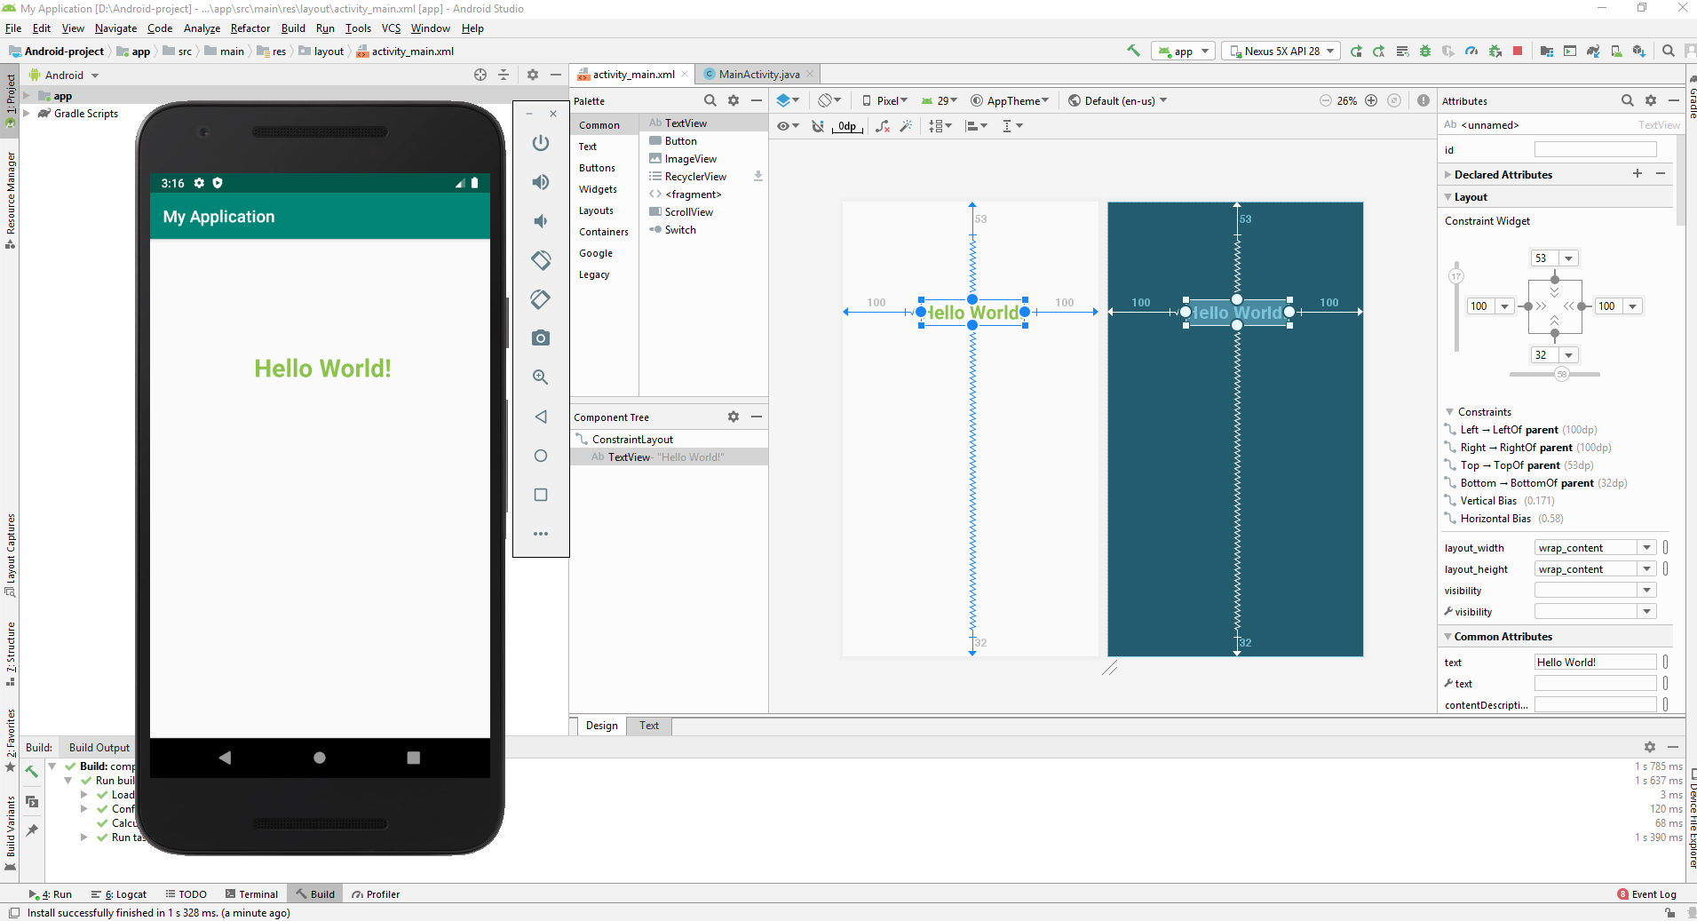
Task: Click Clear All Constraints icon
Action: click(x=883, y=126)
